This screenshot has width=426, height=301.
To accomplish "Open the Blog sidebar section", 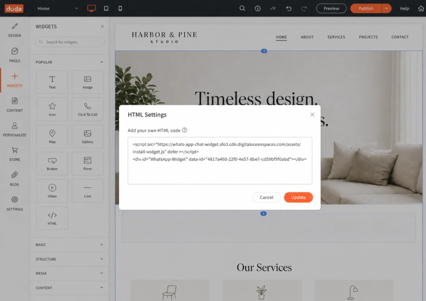I will pos(15,179).
